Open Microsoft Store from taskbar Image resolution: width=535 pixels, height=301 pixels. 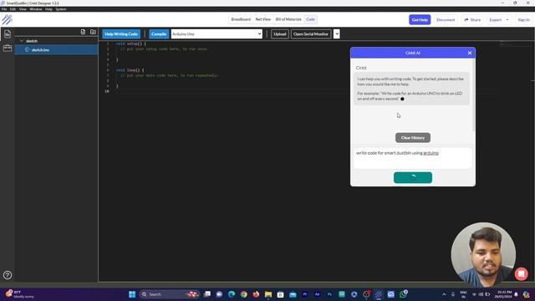pyautogui.click(x=281, y=294)
